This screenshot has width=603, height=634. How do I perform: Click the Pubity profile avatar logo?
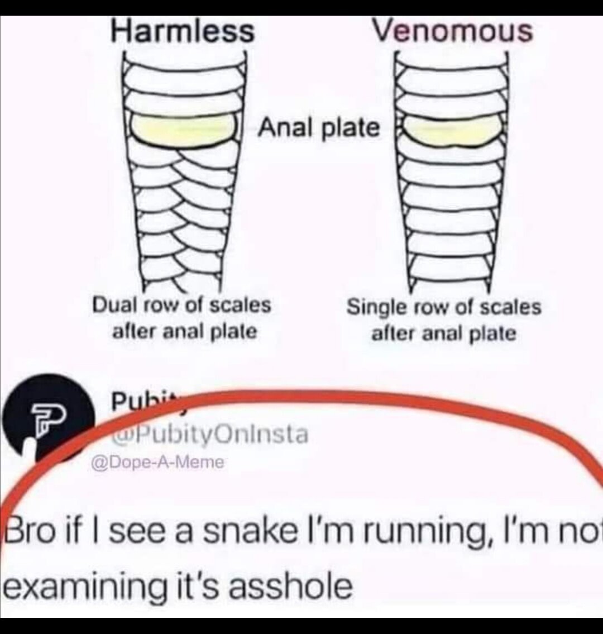(49, 417)
